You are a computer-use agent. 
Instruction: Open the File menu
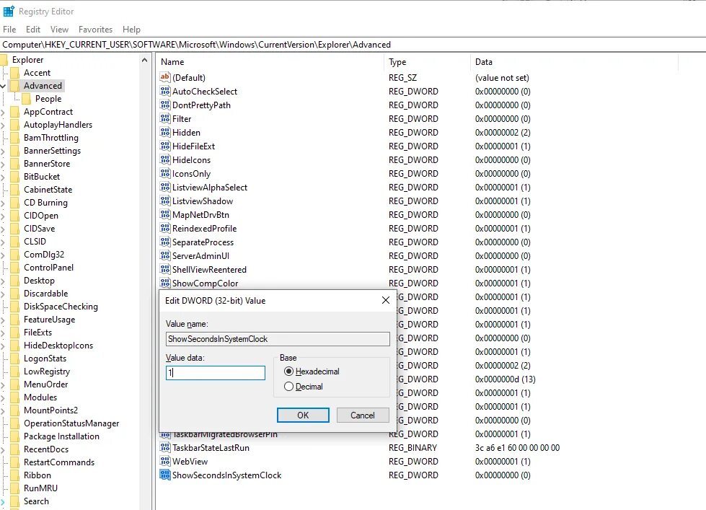[x=9, y=30]
